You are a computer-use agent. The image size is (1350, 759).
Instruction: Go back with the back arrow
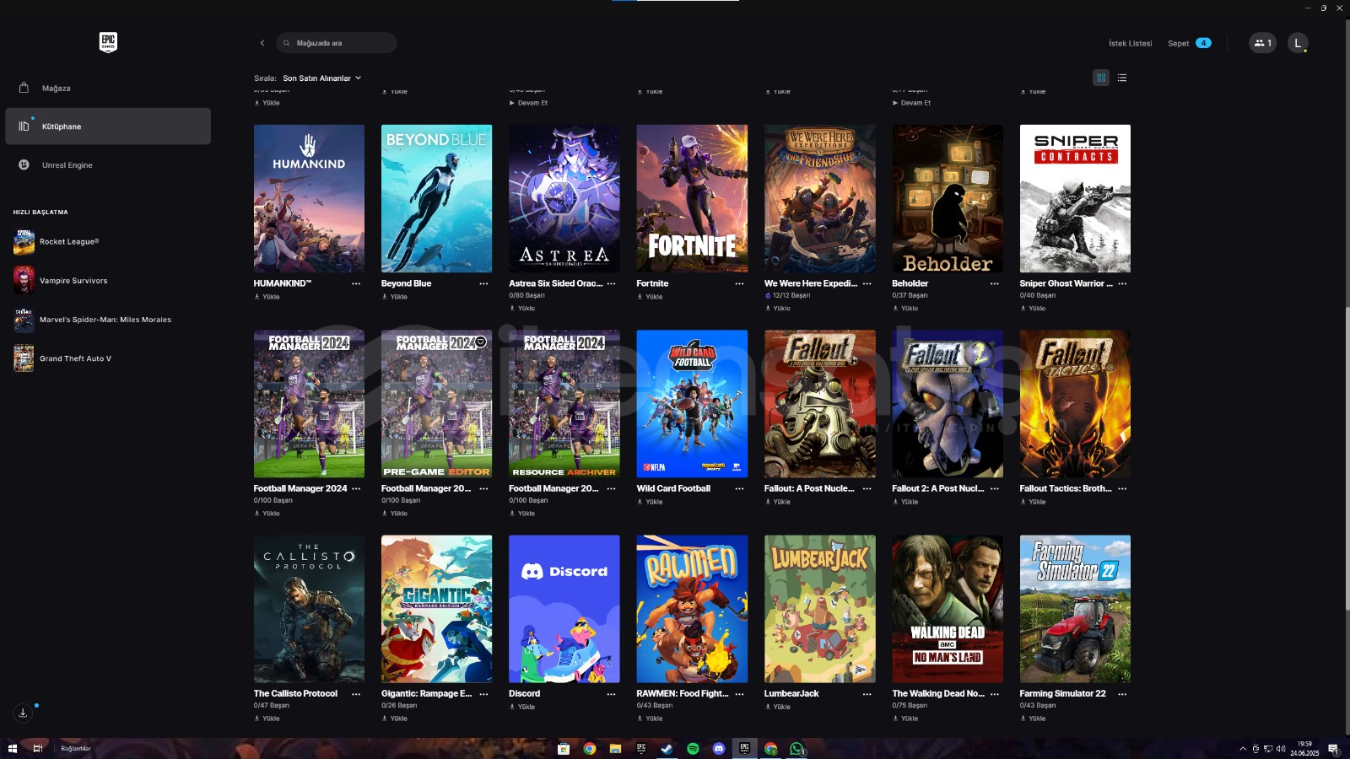pos(262,43)
